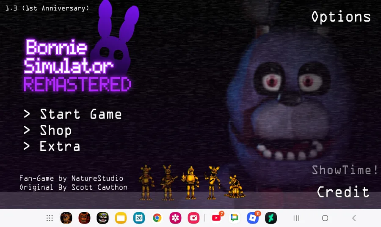Open YouTube with 7 notifications

[x=216, y=218]
